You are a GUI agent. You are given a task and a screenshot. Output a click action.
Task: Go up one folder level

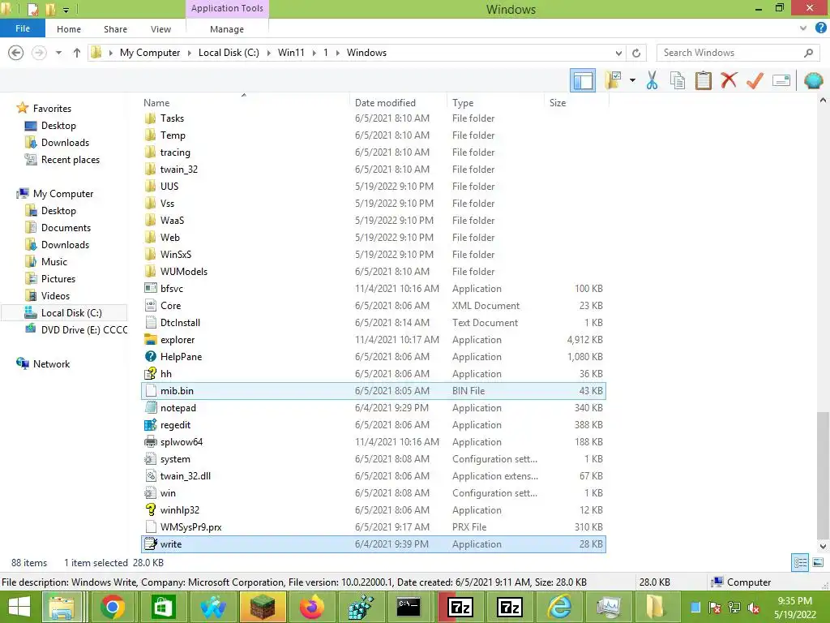[x=77, y=53]
